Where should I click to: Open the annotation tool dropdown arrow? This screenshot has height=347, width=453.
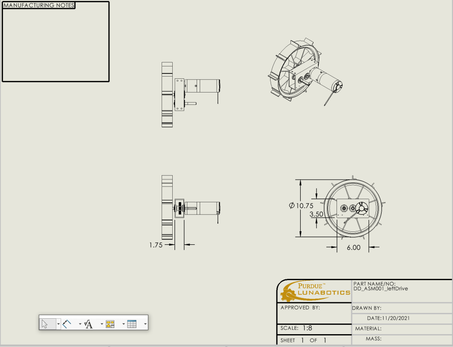tap(101, 324)
